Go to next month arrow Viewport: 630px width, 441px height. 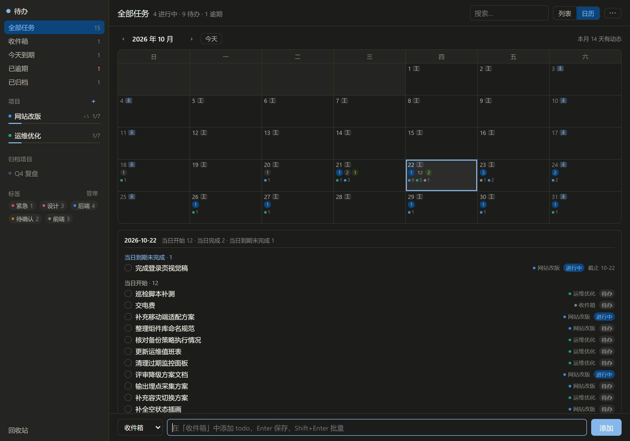click(192, 39)
